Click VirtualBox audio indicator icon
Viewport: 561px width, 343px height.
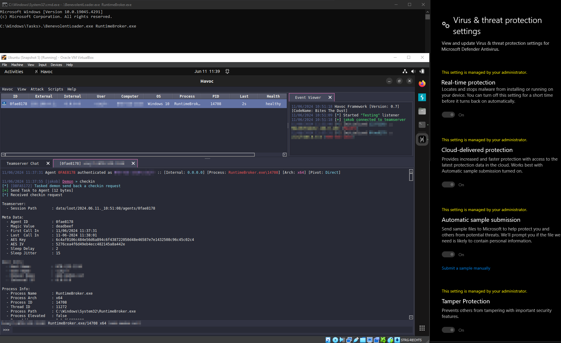click(x=342, y=340)
